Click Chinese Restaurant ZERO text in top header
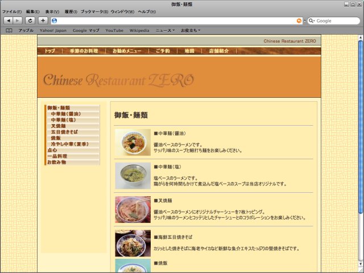Screen dimensions: 364x273 pos(289,41)
